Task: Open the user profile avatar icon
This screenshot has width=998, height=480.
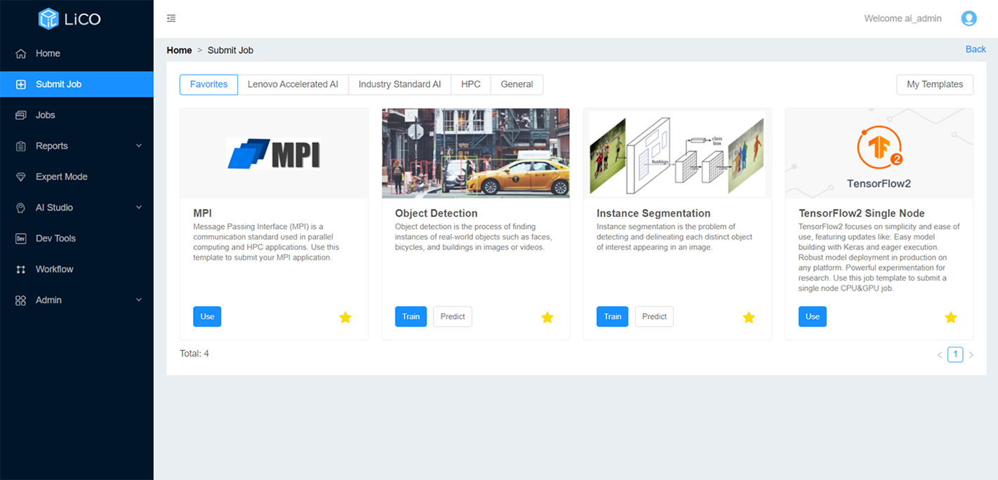Action: (969, 18)
